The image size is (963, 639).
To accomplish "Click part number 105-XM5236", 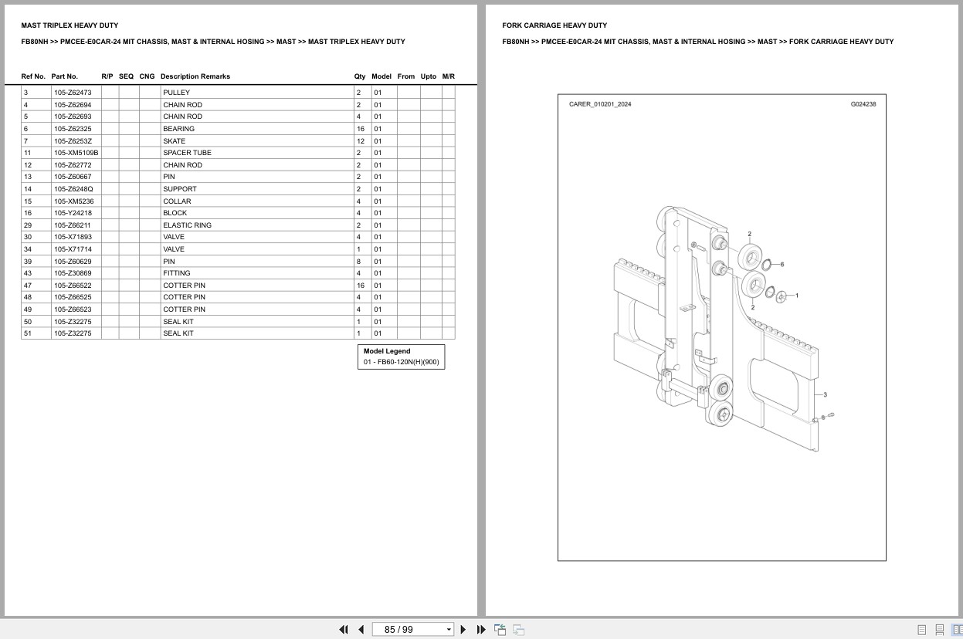I will coord(73,201).
